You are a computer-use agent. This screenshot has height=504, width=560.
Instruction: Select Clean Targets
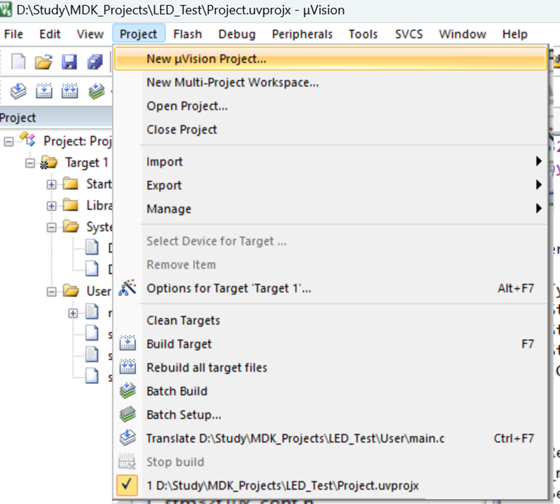(x=330, y=320)
